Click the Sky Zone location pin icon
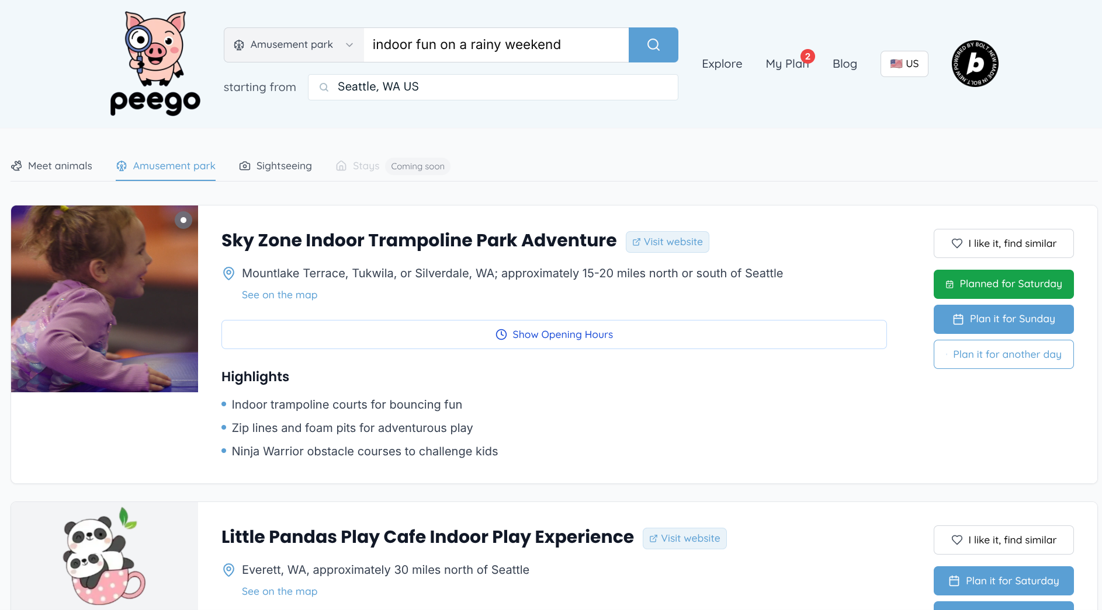Screen dimensions: 1102x610 [229, 273]
